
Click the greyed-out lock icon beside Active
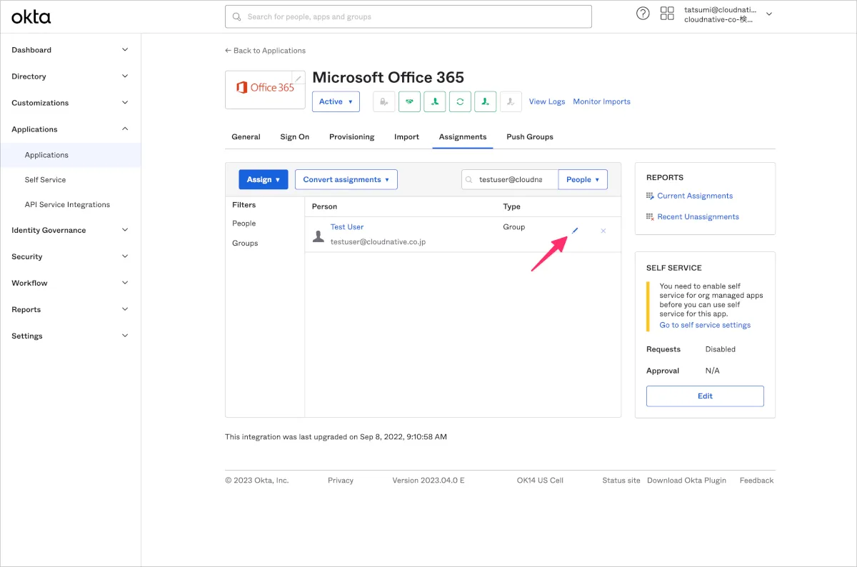(x=384, y=102)
